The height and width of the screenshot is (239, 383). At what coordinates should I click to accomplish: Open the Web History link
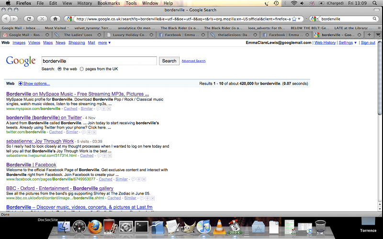pyautogui.click(x=325, y=43)
